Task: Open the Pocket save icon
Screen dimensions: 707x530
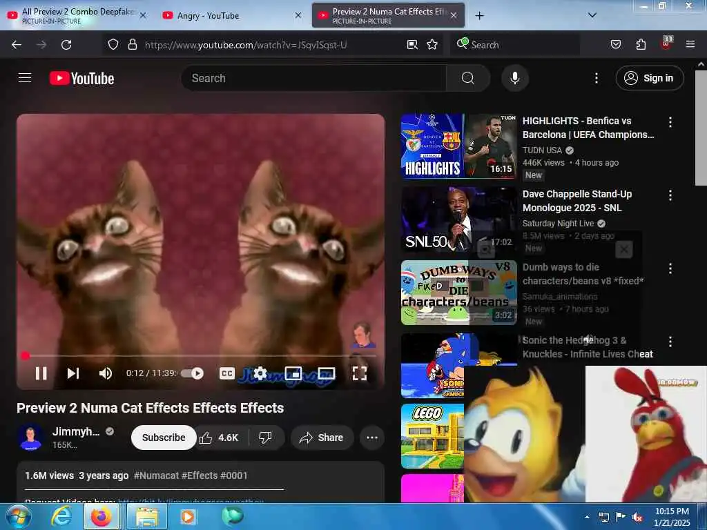Action: click(615, 45)
